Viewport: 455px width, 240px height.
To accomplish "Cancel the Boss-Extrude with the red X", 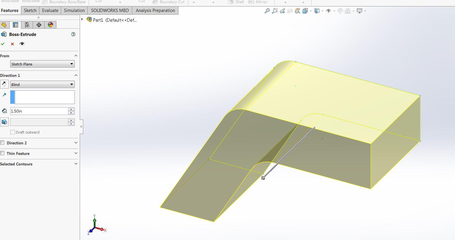I will coord(12,44).
